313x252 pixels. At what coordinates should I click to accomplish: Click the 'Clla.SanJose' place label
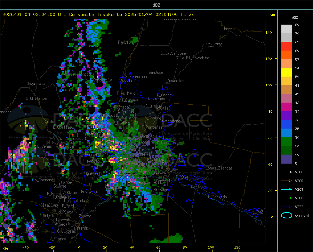tap(173, 53)
